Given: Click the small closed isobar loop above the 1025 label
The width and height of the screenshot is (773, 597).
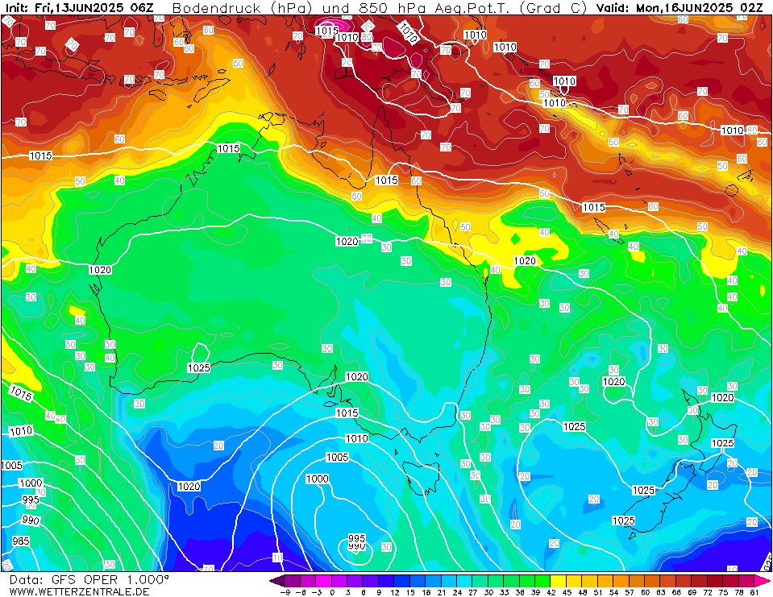Looking at the screenshot, I should (x=200, y=353).
